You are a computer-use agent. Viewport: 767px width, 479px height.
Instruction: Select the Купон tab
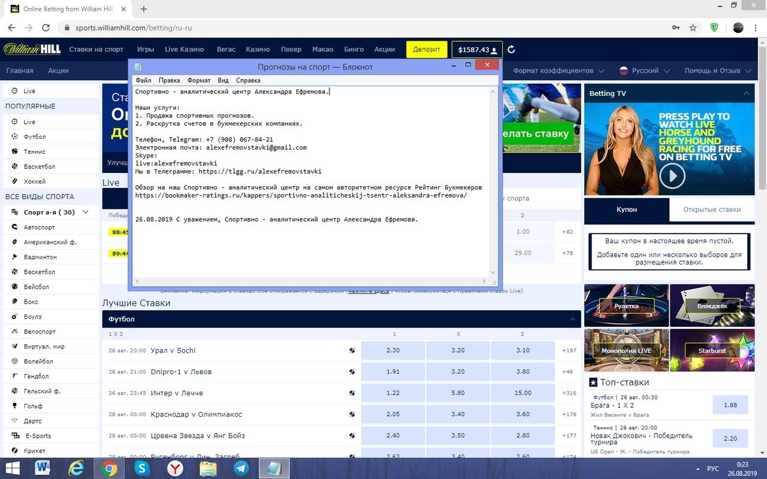click(x=627, y=210)
